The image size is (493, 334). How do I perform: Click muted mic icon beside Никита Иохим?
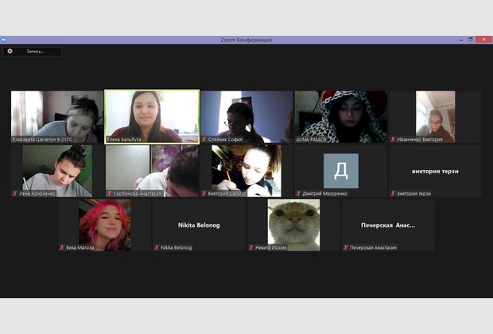tap(251, 247)
